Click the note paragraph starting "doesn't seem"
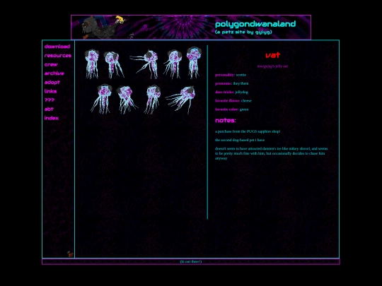 271,153
